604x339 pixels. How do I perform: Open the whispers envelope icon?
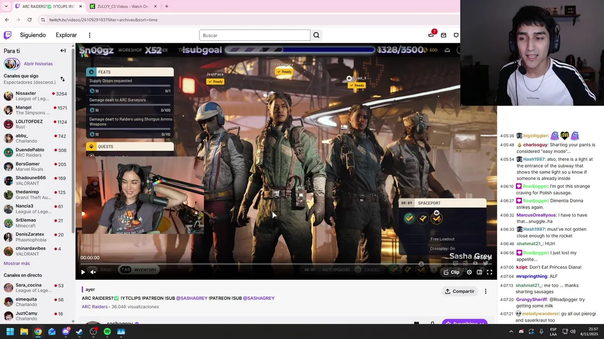444,35
